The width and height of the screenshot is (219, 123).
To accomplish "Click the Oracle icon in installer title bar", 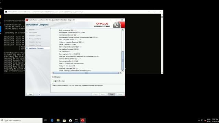I will 27,20.
